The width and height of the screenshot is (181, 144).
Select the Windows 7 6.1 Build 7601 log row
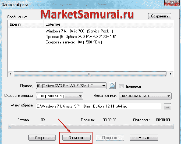(79, 31)
